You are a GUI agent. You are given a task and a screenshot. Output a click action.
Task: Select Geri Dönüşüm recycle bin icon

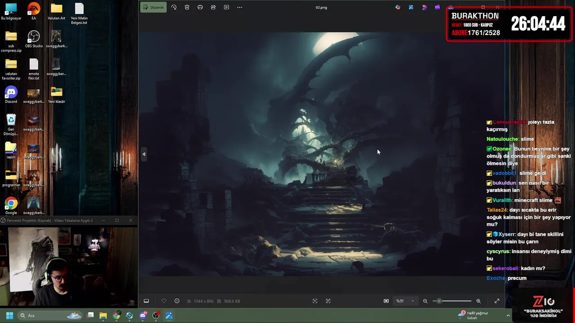pos(11,125)
